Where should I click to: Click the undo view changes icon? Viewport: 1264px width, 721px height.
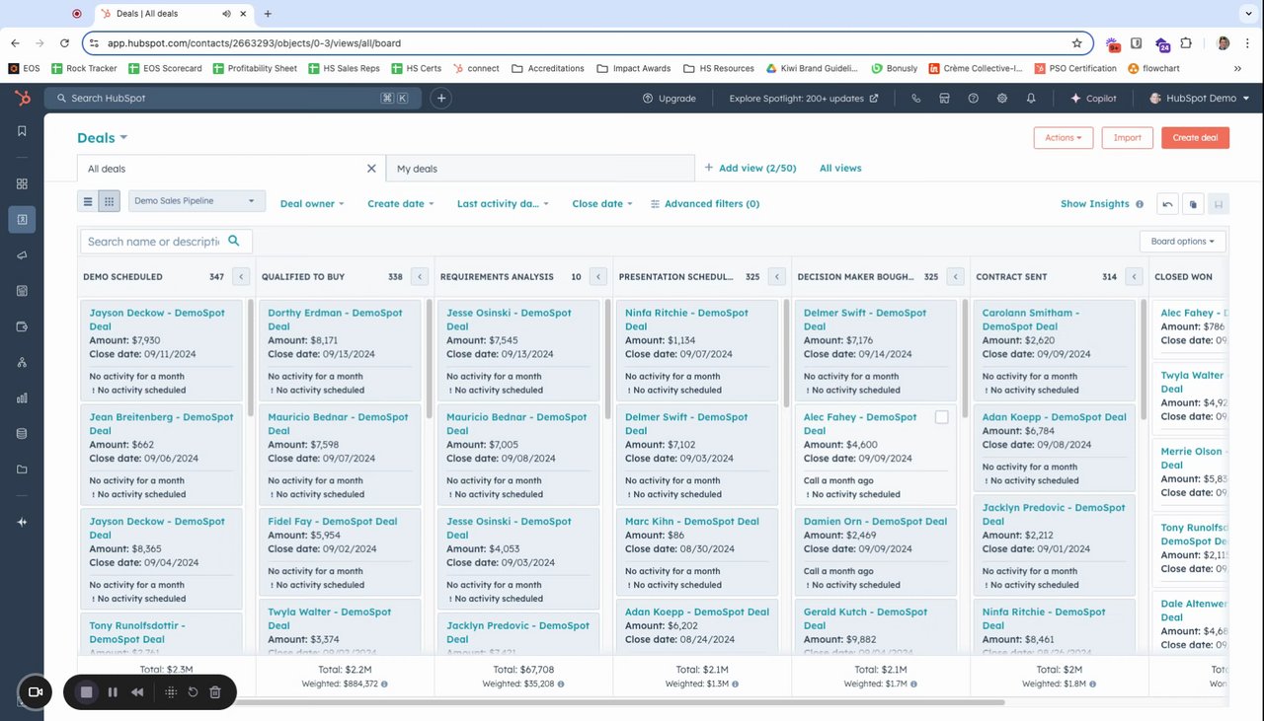[x=1168, y=204]
